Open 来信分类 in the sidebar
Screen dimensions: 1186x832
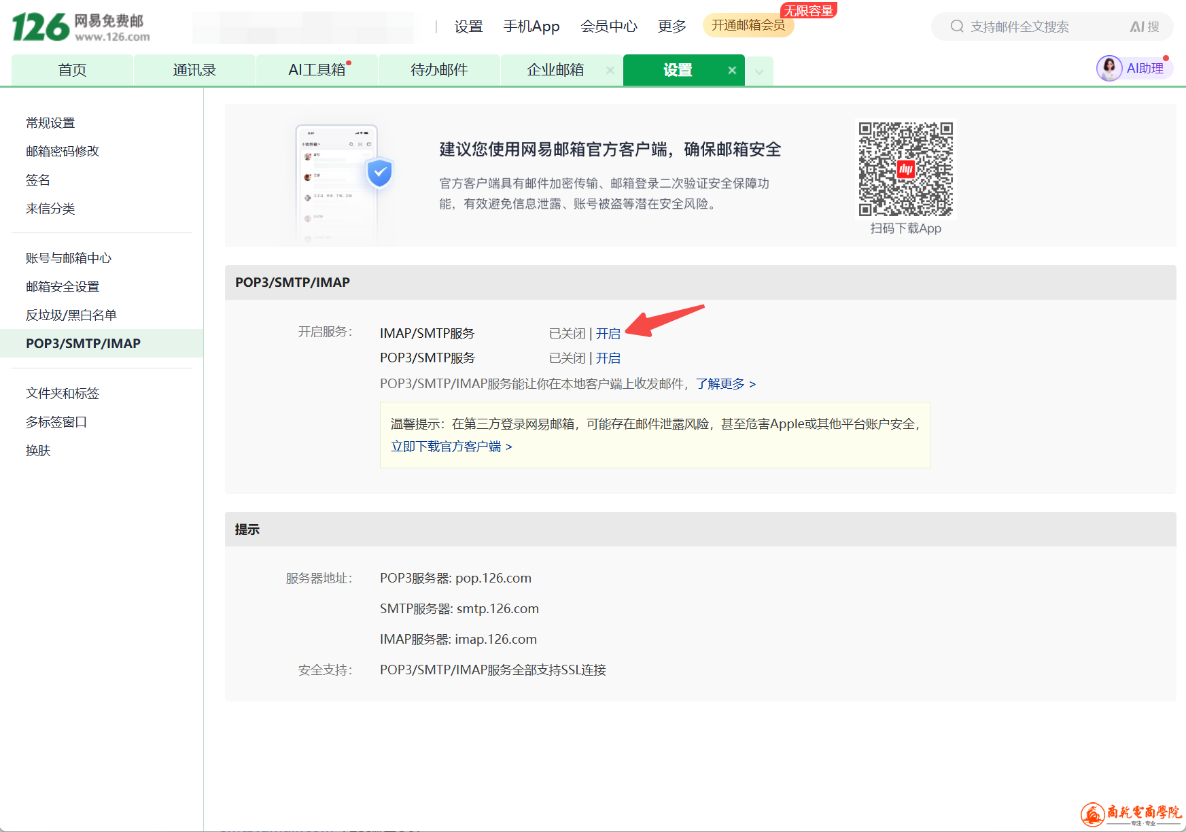[50, 209]
